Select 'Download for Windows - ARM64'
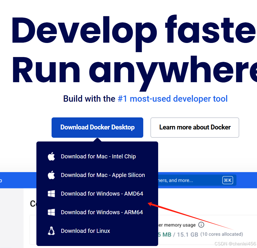The image size is (257, 248). click(102, 212)
